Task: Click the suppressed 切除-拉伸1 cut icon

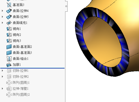Action: 9,71
